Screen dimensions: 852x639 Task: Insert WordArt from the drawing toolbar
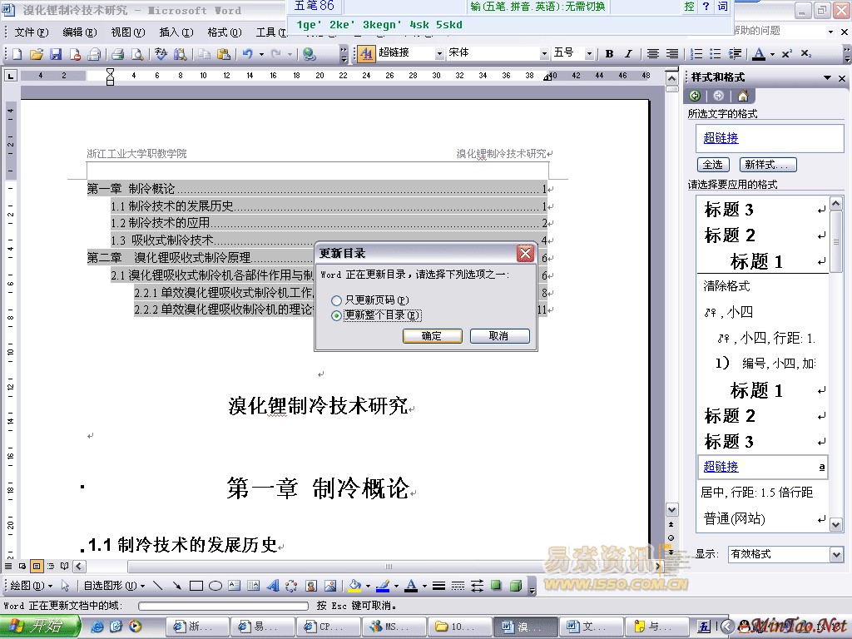[273, 586]
